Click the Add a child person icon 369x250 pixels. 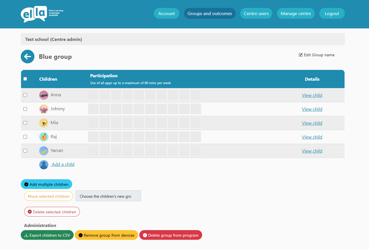(44, 165)
